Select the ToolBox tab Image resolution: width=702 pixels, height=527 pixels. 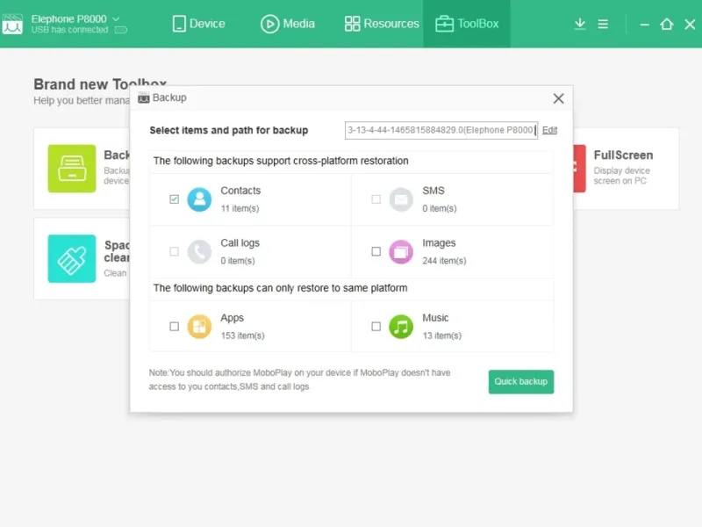click(x=467, y=24)
